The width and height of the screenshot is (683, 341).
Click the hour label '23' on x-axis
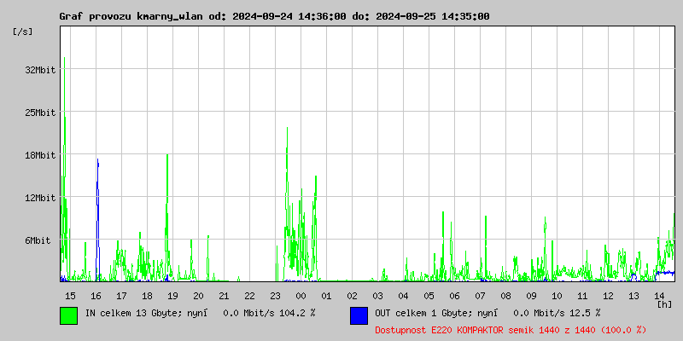pyautogui.click(x=275, y=296)
